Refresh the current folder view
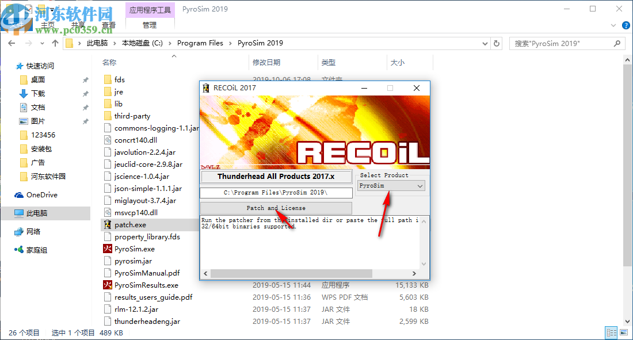Viewport: 633px width, 340px height. click(x=497, y=43)
